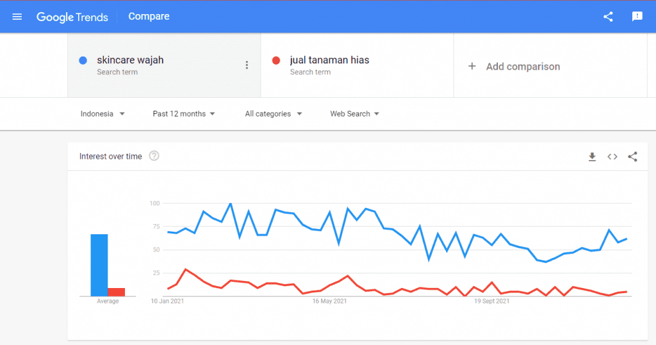Open the Interest over time help icon
Image resolution: width=656 pixels, height=345 pixels.
154,156
